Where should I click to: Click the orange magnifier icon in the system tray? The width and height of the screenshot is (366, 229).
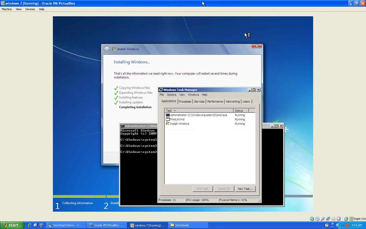tap(347, 225)
